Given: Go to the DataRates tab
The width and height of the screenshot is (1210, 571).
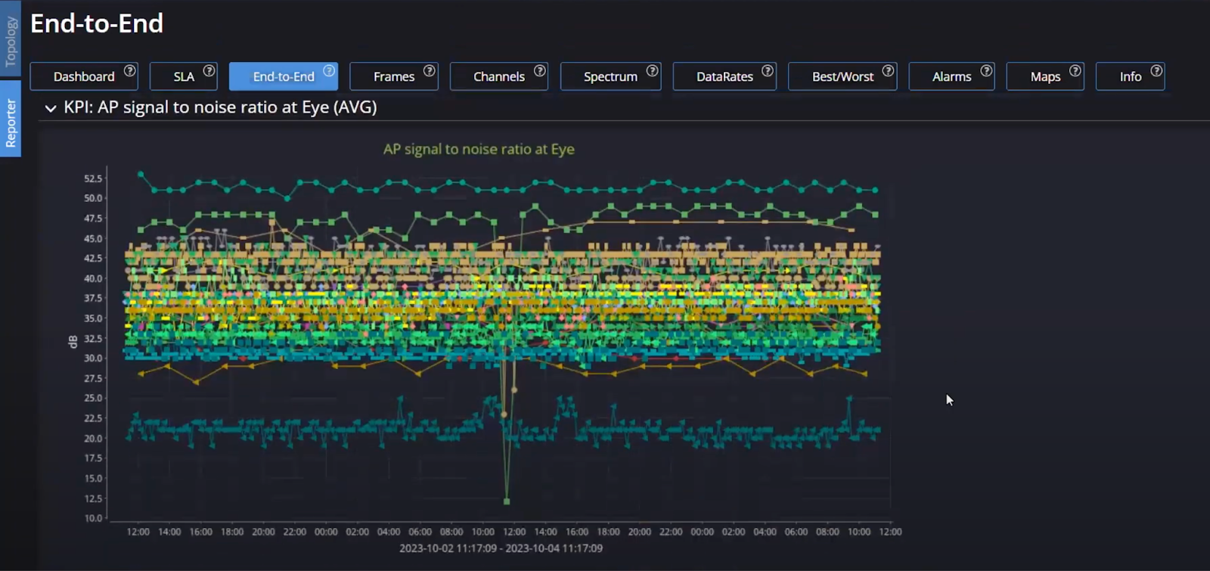Looking at the screenshot, I should (724, 77).
